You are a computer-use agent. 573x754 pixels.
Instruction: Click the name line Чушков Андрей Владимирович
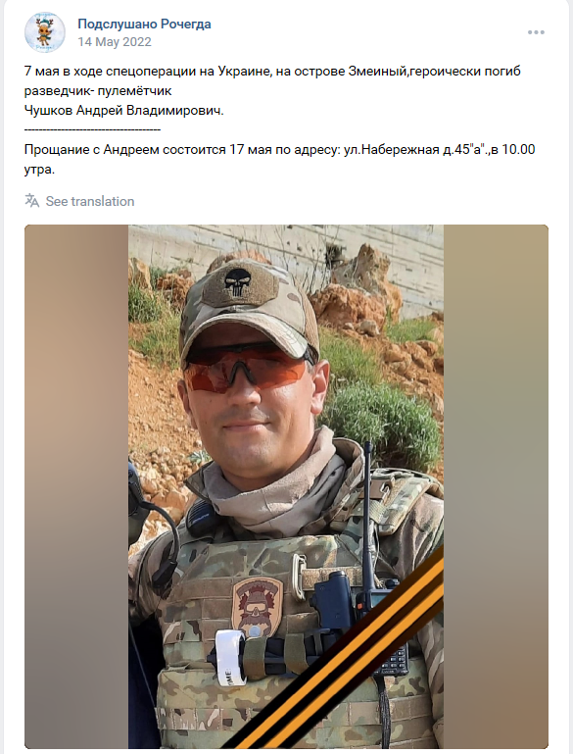click(124, 111)
